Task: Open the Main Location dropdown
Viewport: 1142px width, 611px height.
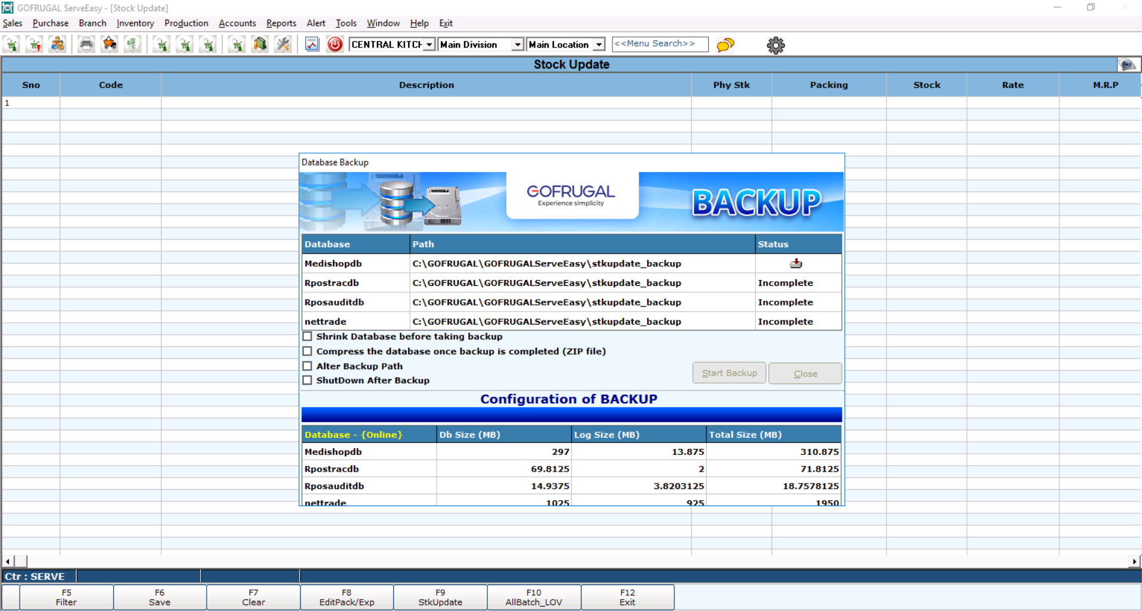Action: (599, 45)
